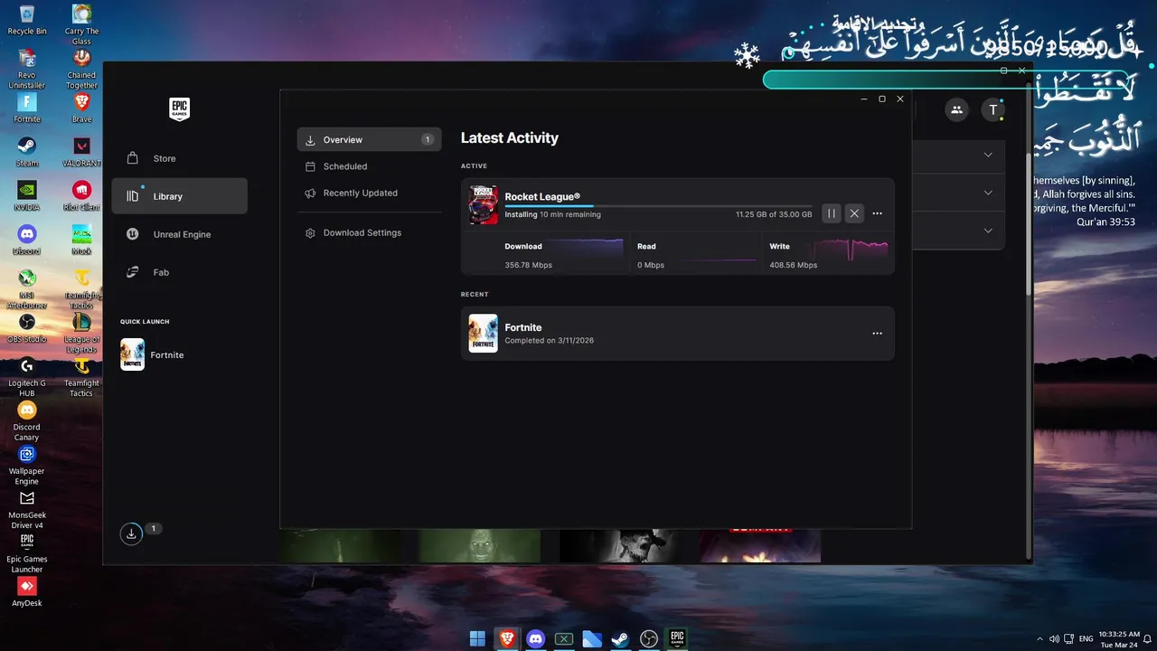Select the MSI Afterburner desktop icon
The width and height of the screenshot is (1157, 651).
point(27,288)
